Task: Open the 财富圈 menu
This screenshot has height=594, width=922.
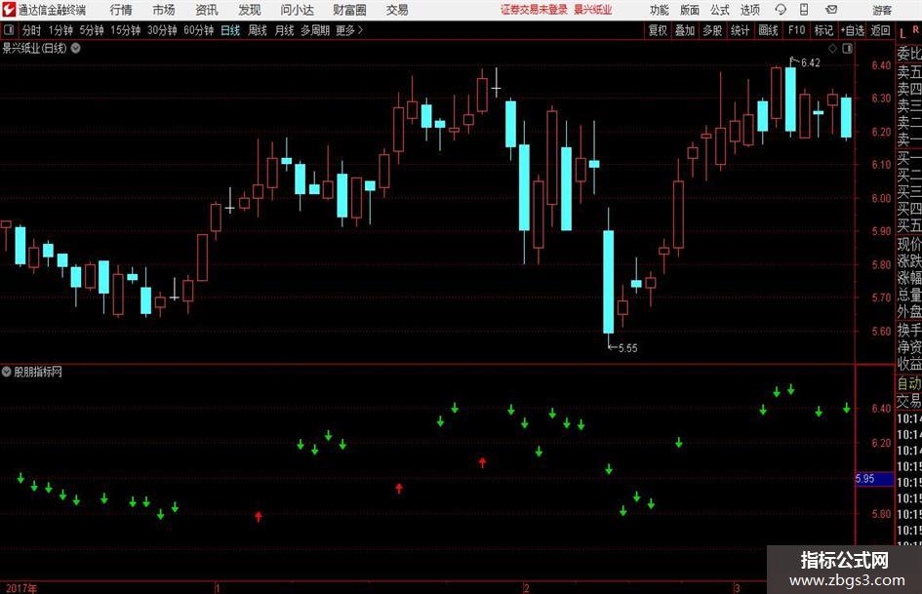Action: (x=349, y=10)
